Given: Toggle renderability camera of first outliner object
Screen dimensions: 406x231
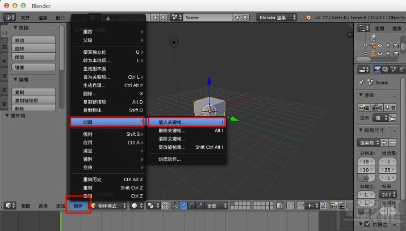Looking at the screenshot, I should click(x=396, y=45).
